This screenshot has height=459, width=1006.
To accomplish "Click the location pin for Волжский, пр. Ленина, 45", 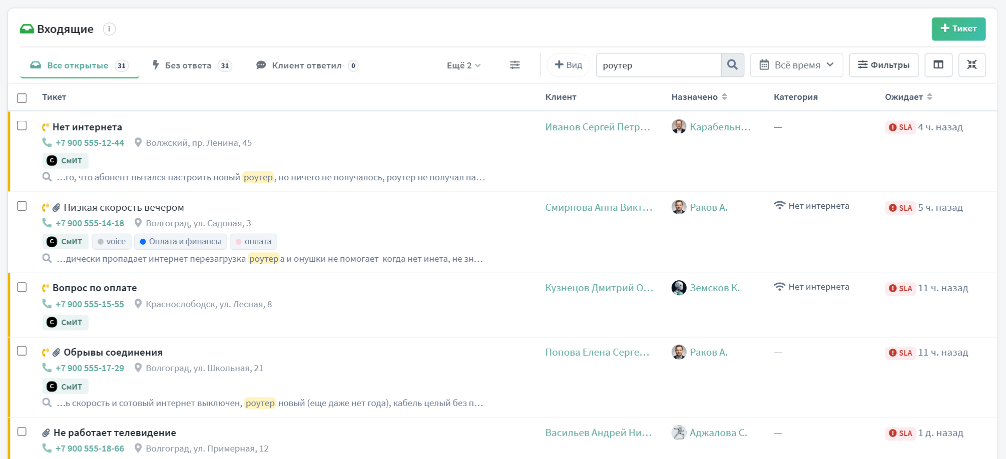I will coord(138,143).
